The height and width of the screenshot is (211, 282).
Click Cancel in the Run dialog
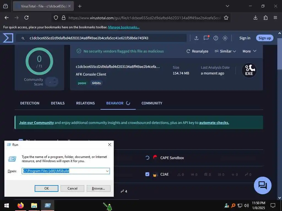(72, 188)
